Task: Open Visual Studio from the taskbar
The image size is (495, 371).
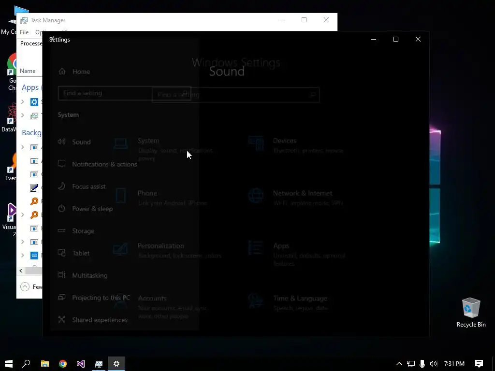Action: pyautogui.click(x=81, y=364)
